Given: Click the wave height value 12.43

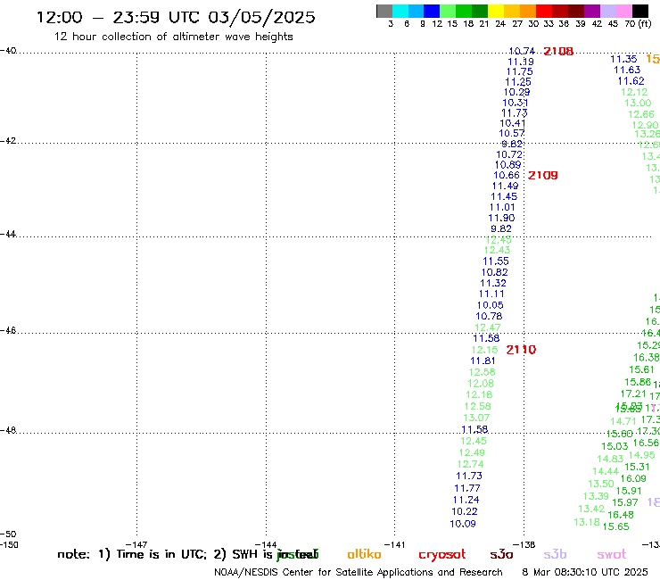Looking at the screenshot, I should pyautogui.click(x=497, y=250).
